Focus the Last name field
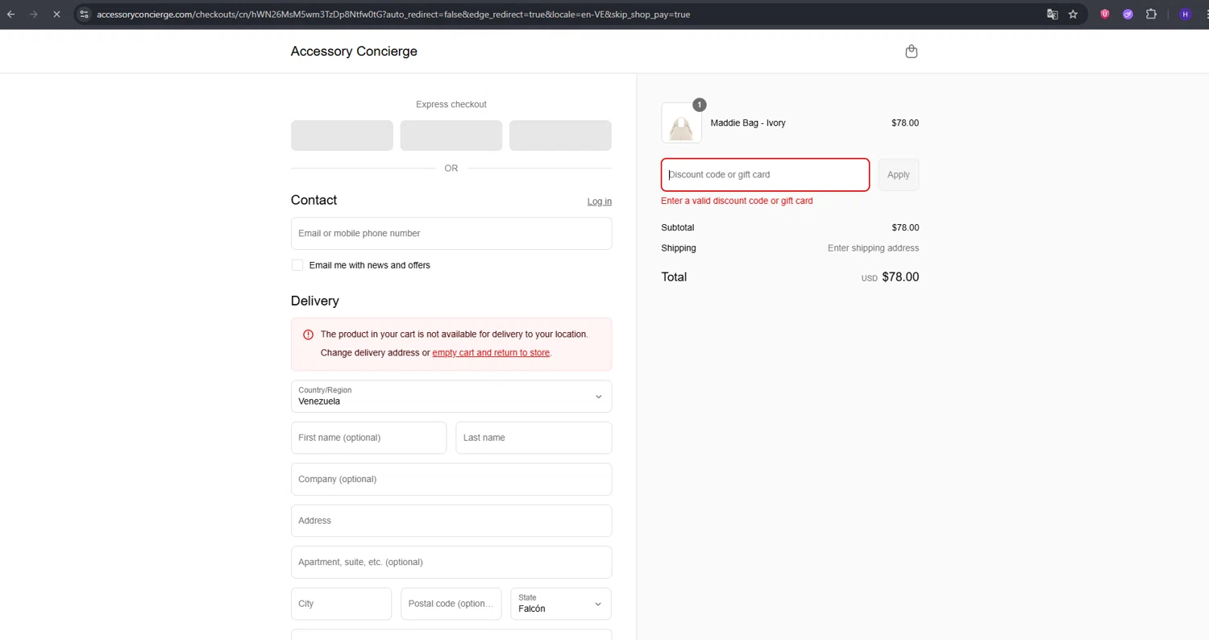This screenshot has height=640, width=1209. 534,438
